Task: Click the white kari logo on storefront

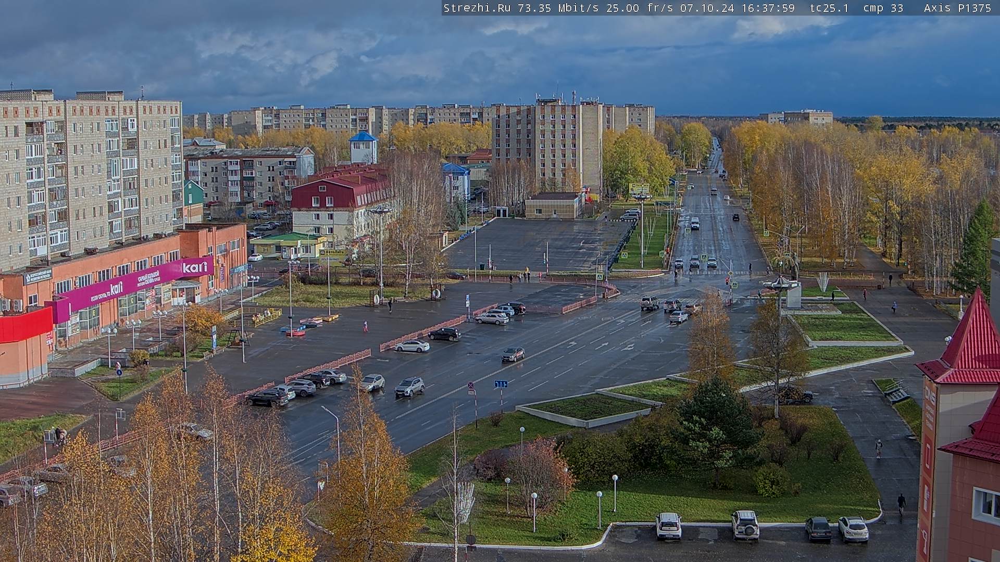Action: pyautogui.click(x=194, y=267)
